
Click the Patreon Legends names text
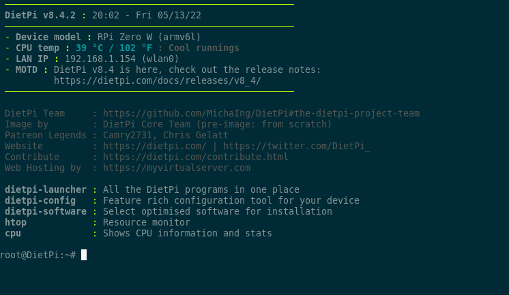pos(166,135)
